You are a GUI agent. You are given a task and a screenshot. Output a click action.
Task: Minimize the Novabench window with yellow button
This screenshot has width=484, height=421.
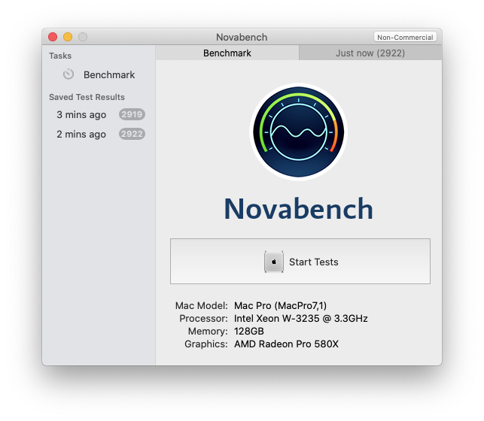68,37
